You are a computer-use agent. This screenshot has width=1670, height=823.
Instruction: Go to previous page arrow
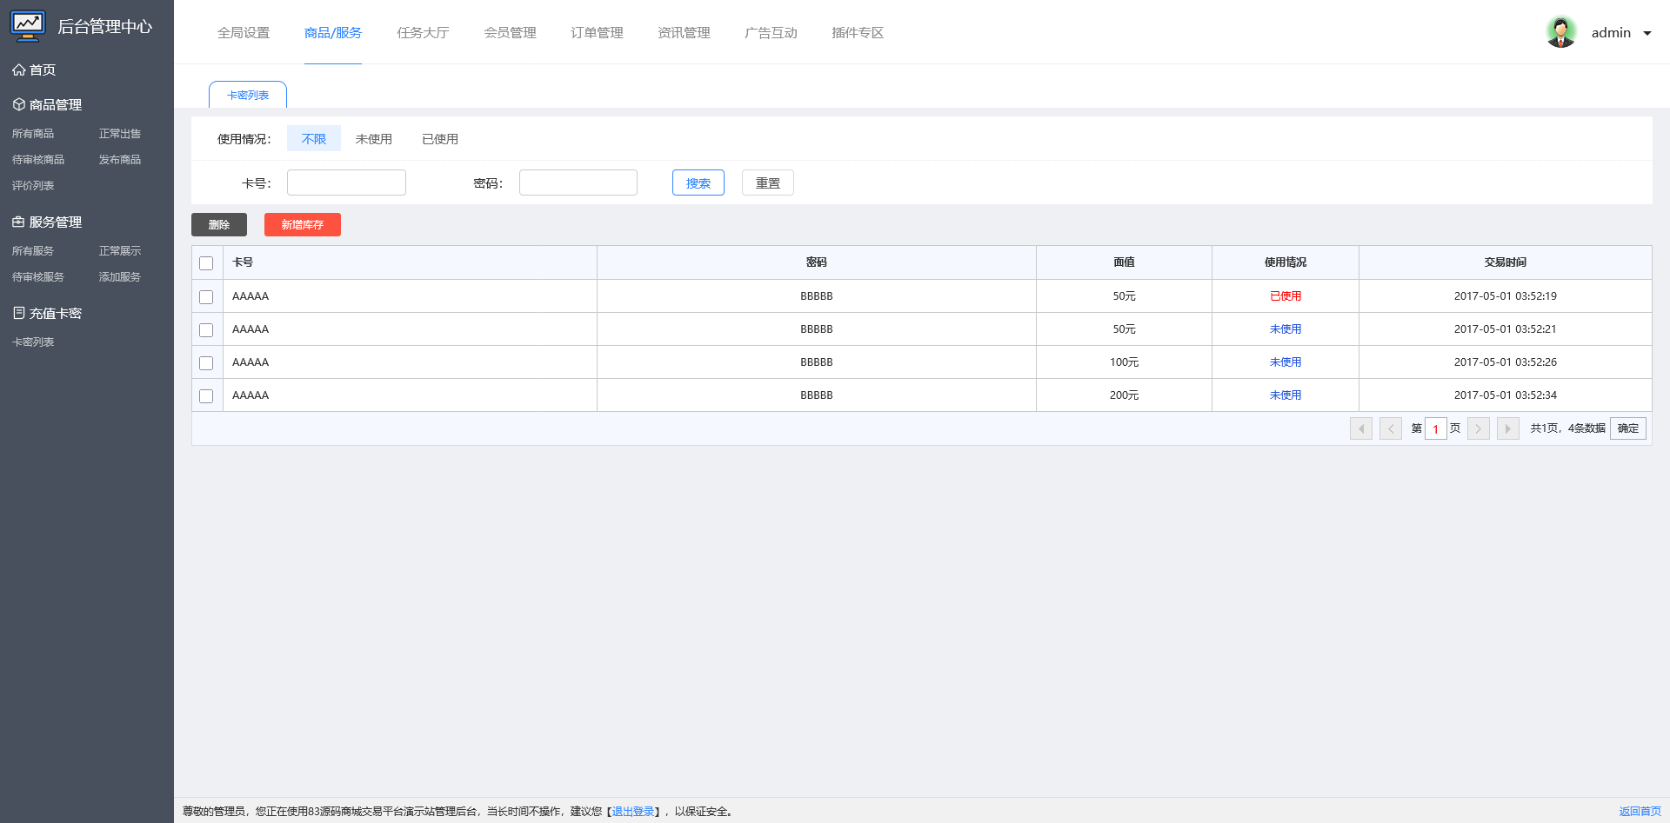[1391, 428]
